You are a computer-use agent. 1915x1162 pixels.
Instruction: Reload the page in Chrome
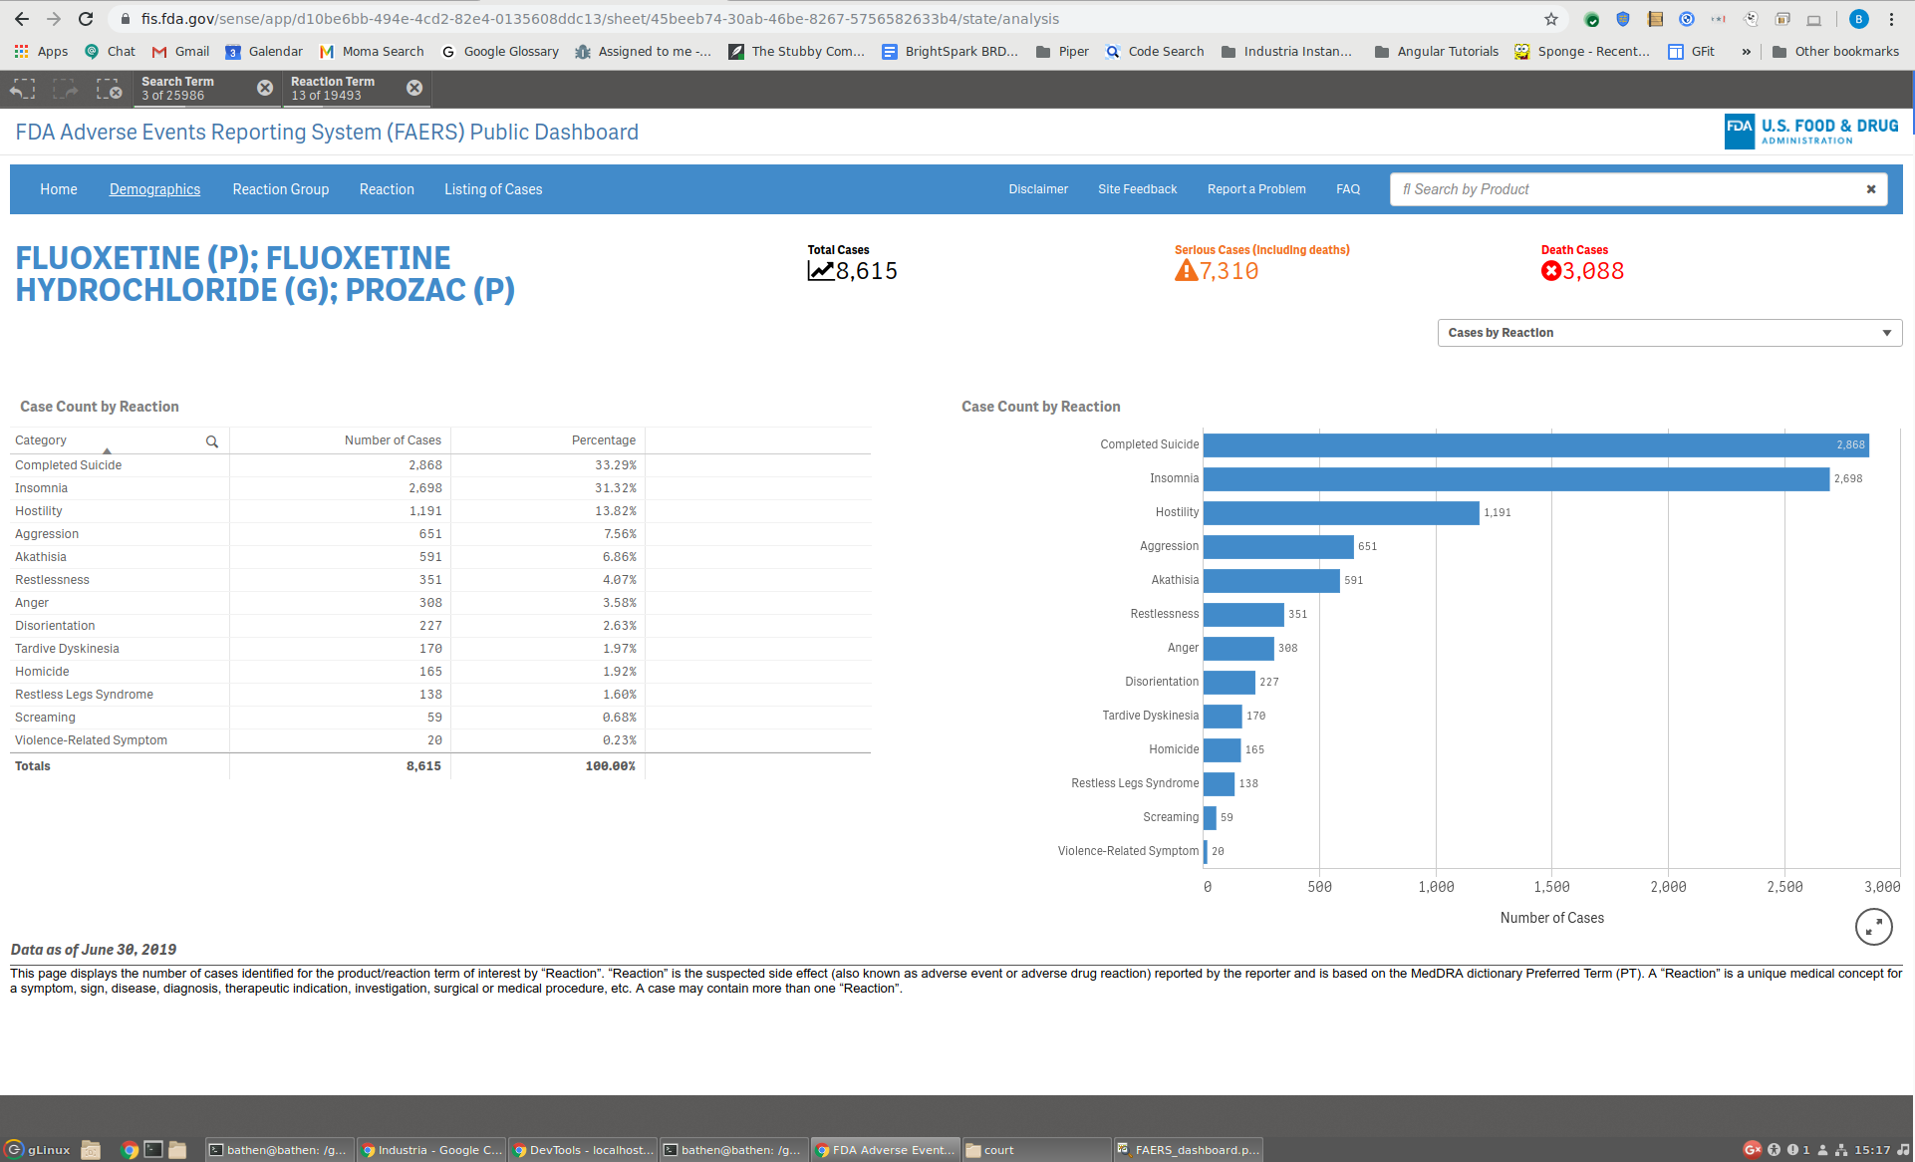(86, 19)
